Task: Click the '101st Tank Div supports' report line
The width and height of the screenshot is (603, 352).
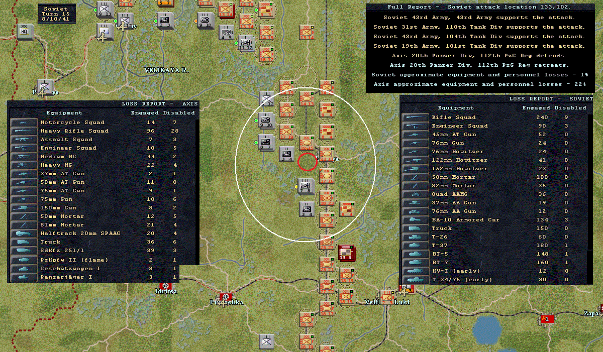Action: pyautogui.click(x=479, y=46)
